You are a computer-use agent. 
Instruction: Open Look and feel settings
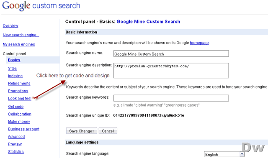tap(20, 99)
